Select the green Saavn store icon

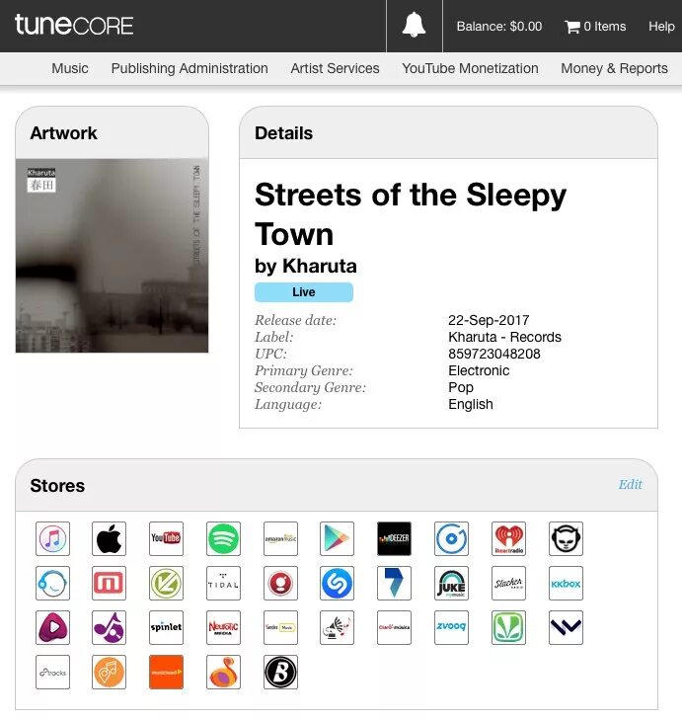508,627
